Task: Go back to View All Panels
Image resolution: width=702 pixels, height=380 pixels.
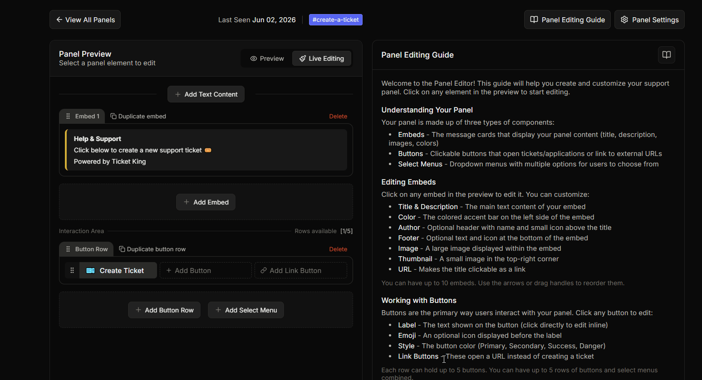Action: (x=85, y=19)
